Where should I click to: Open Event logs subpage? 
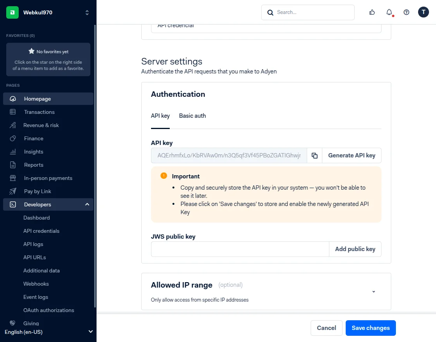[35, 297]
